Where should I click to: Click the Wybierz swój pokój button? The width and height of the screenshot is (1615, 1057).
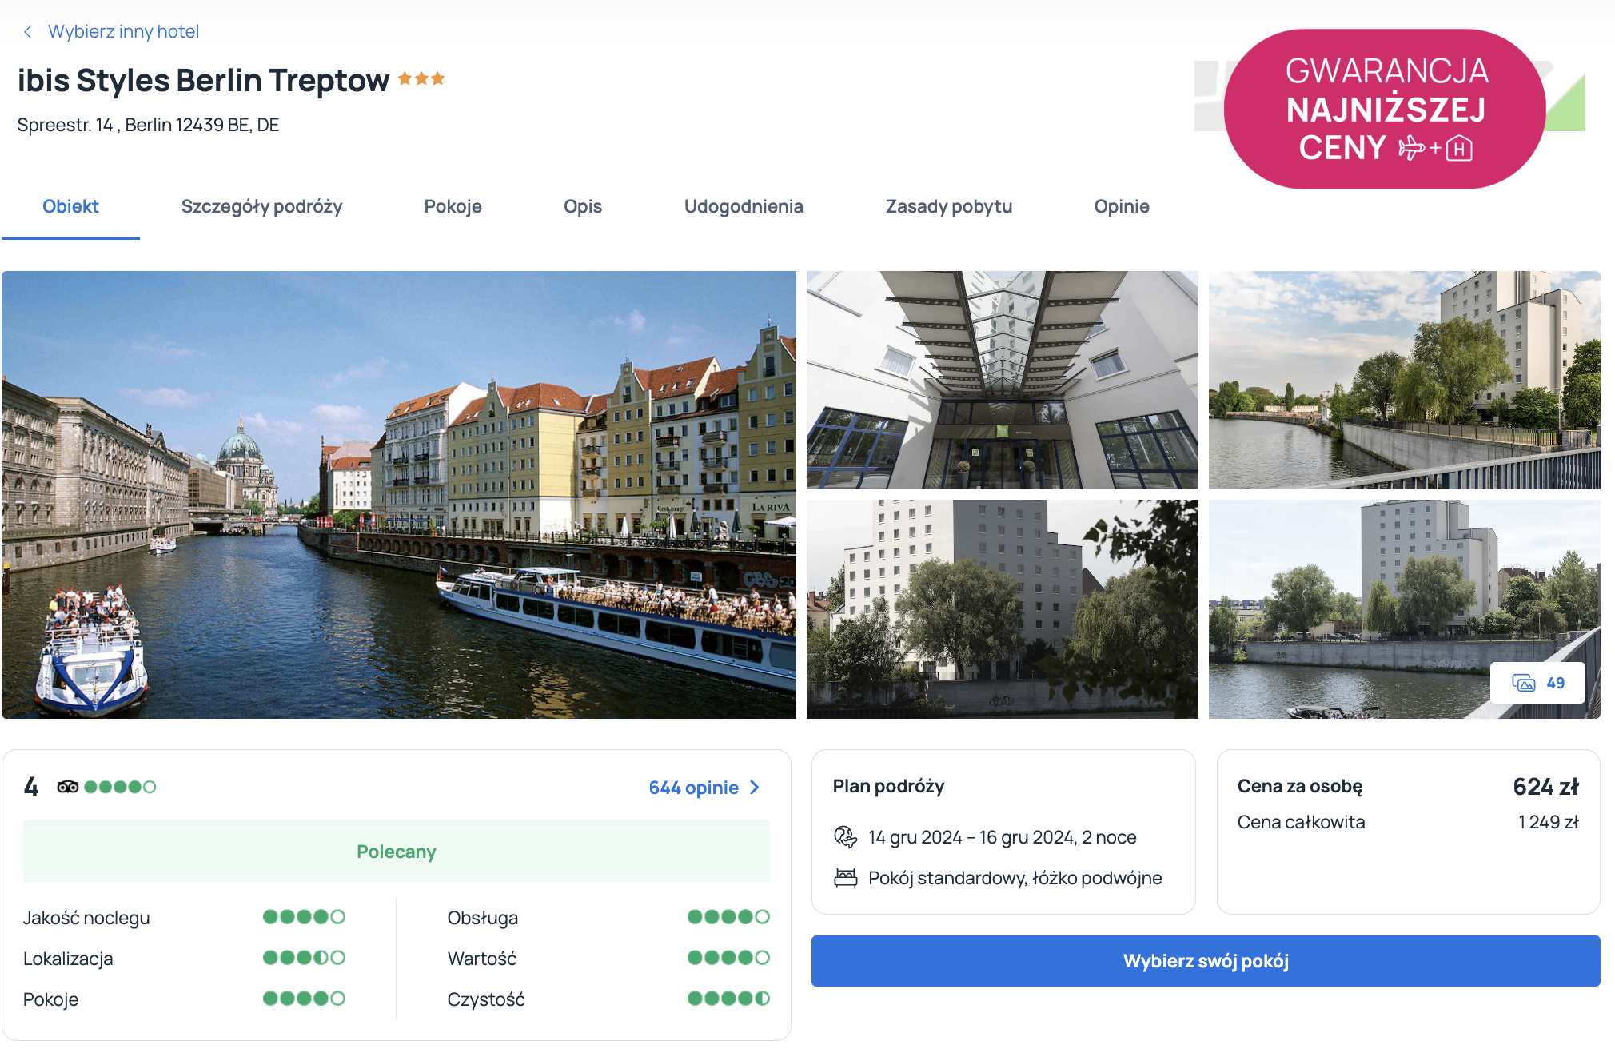click(1206, 961)
